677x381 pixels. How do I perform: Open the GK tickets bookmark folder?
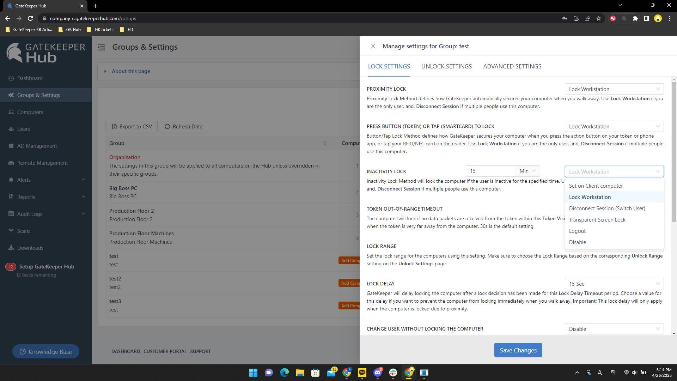pyautogui.click(x=100, y=30)
